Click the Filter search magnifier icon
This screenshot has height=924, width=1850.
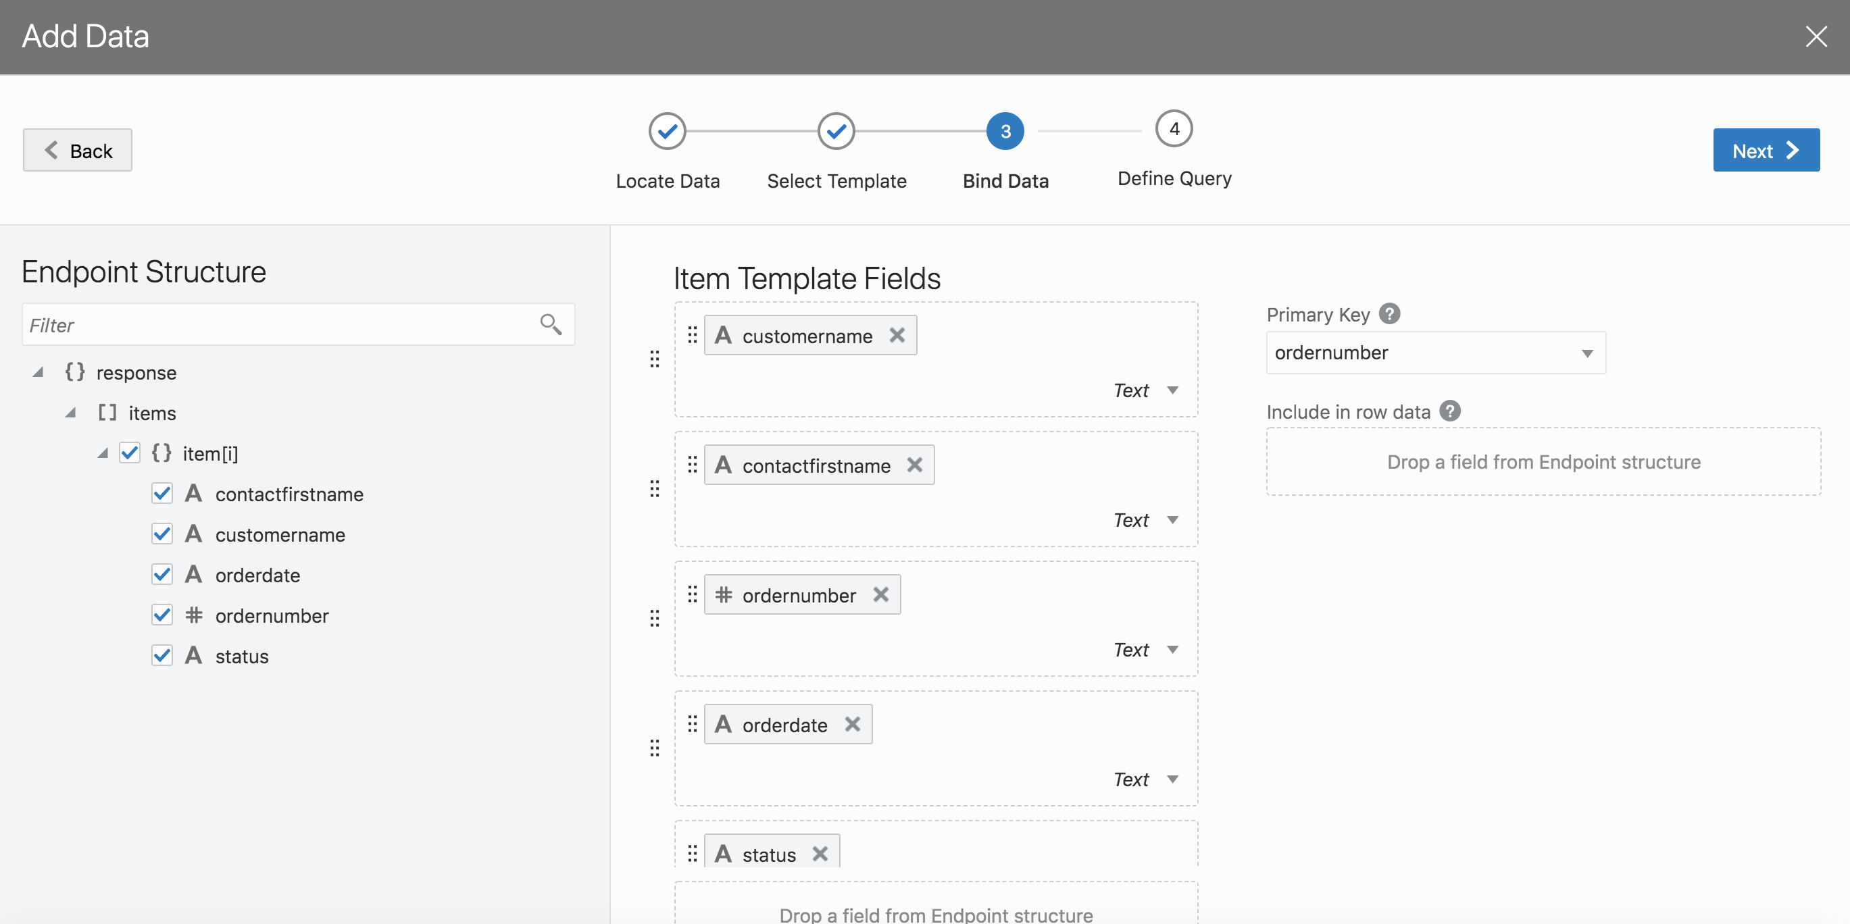click(551, 324)
